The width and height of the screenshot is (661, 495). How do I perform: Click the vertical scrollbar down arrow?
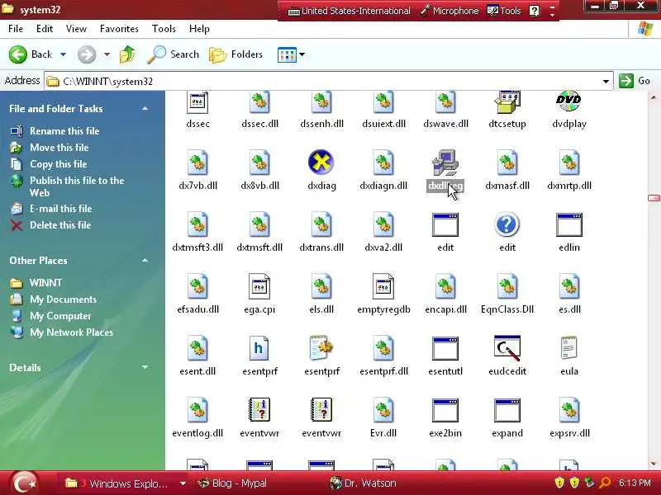tap(654, 464)
